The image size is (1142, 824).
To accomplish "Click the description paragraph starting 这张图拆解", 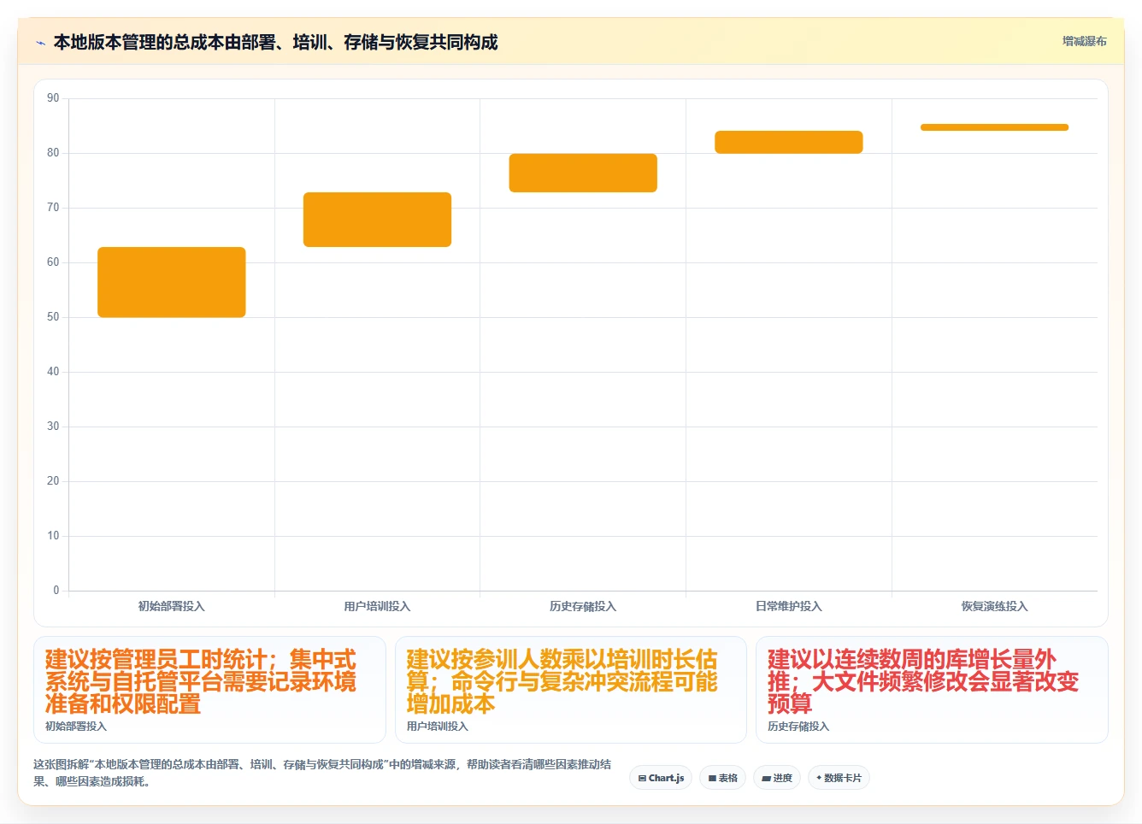I will (322, 773).
